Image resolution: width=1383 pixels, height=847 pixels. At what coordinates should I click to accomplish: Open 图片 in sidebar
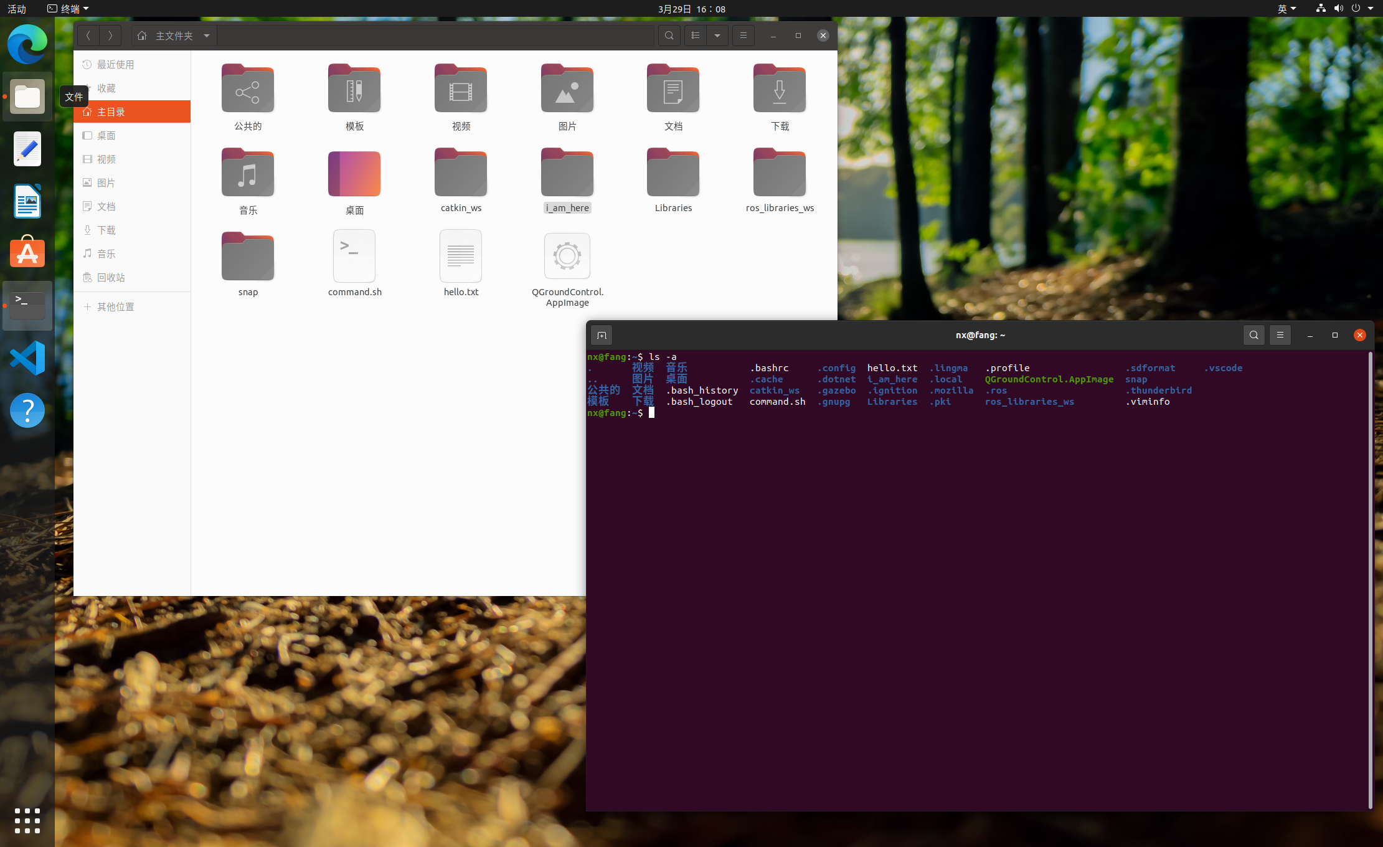tap(132, 183)
